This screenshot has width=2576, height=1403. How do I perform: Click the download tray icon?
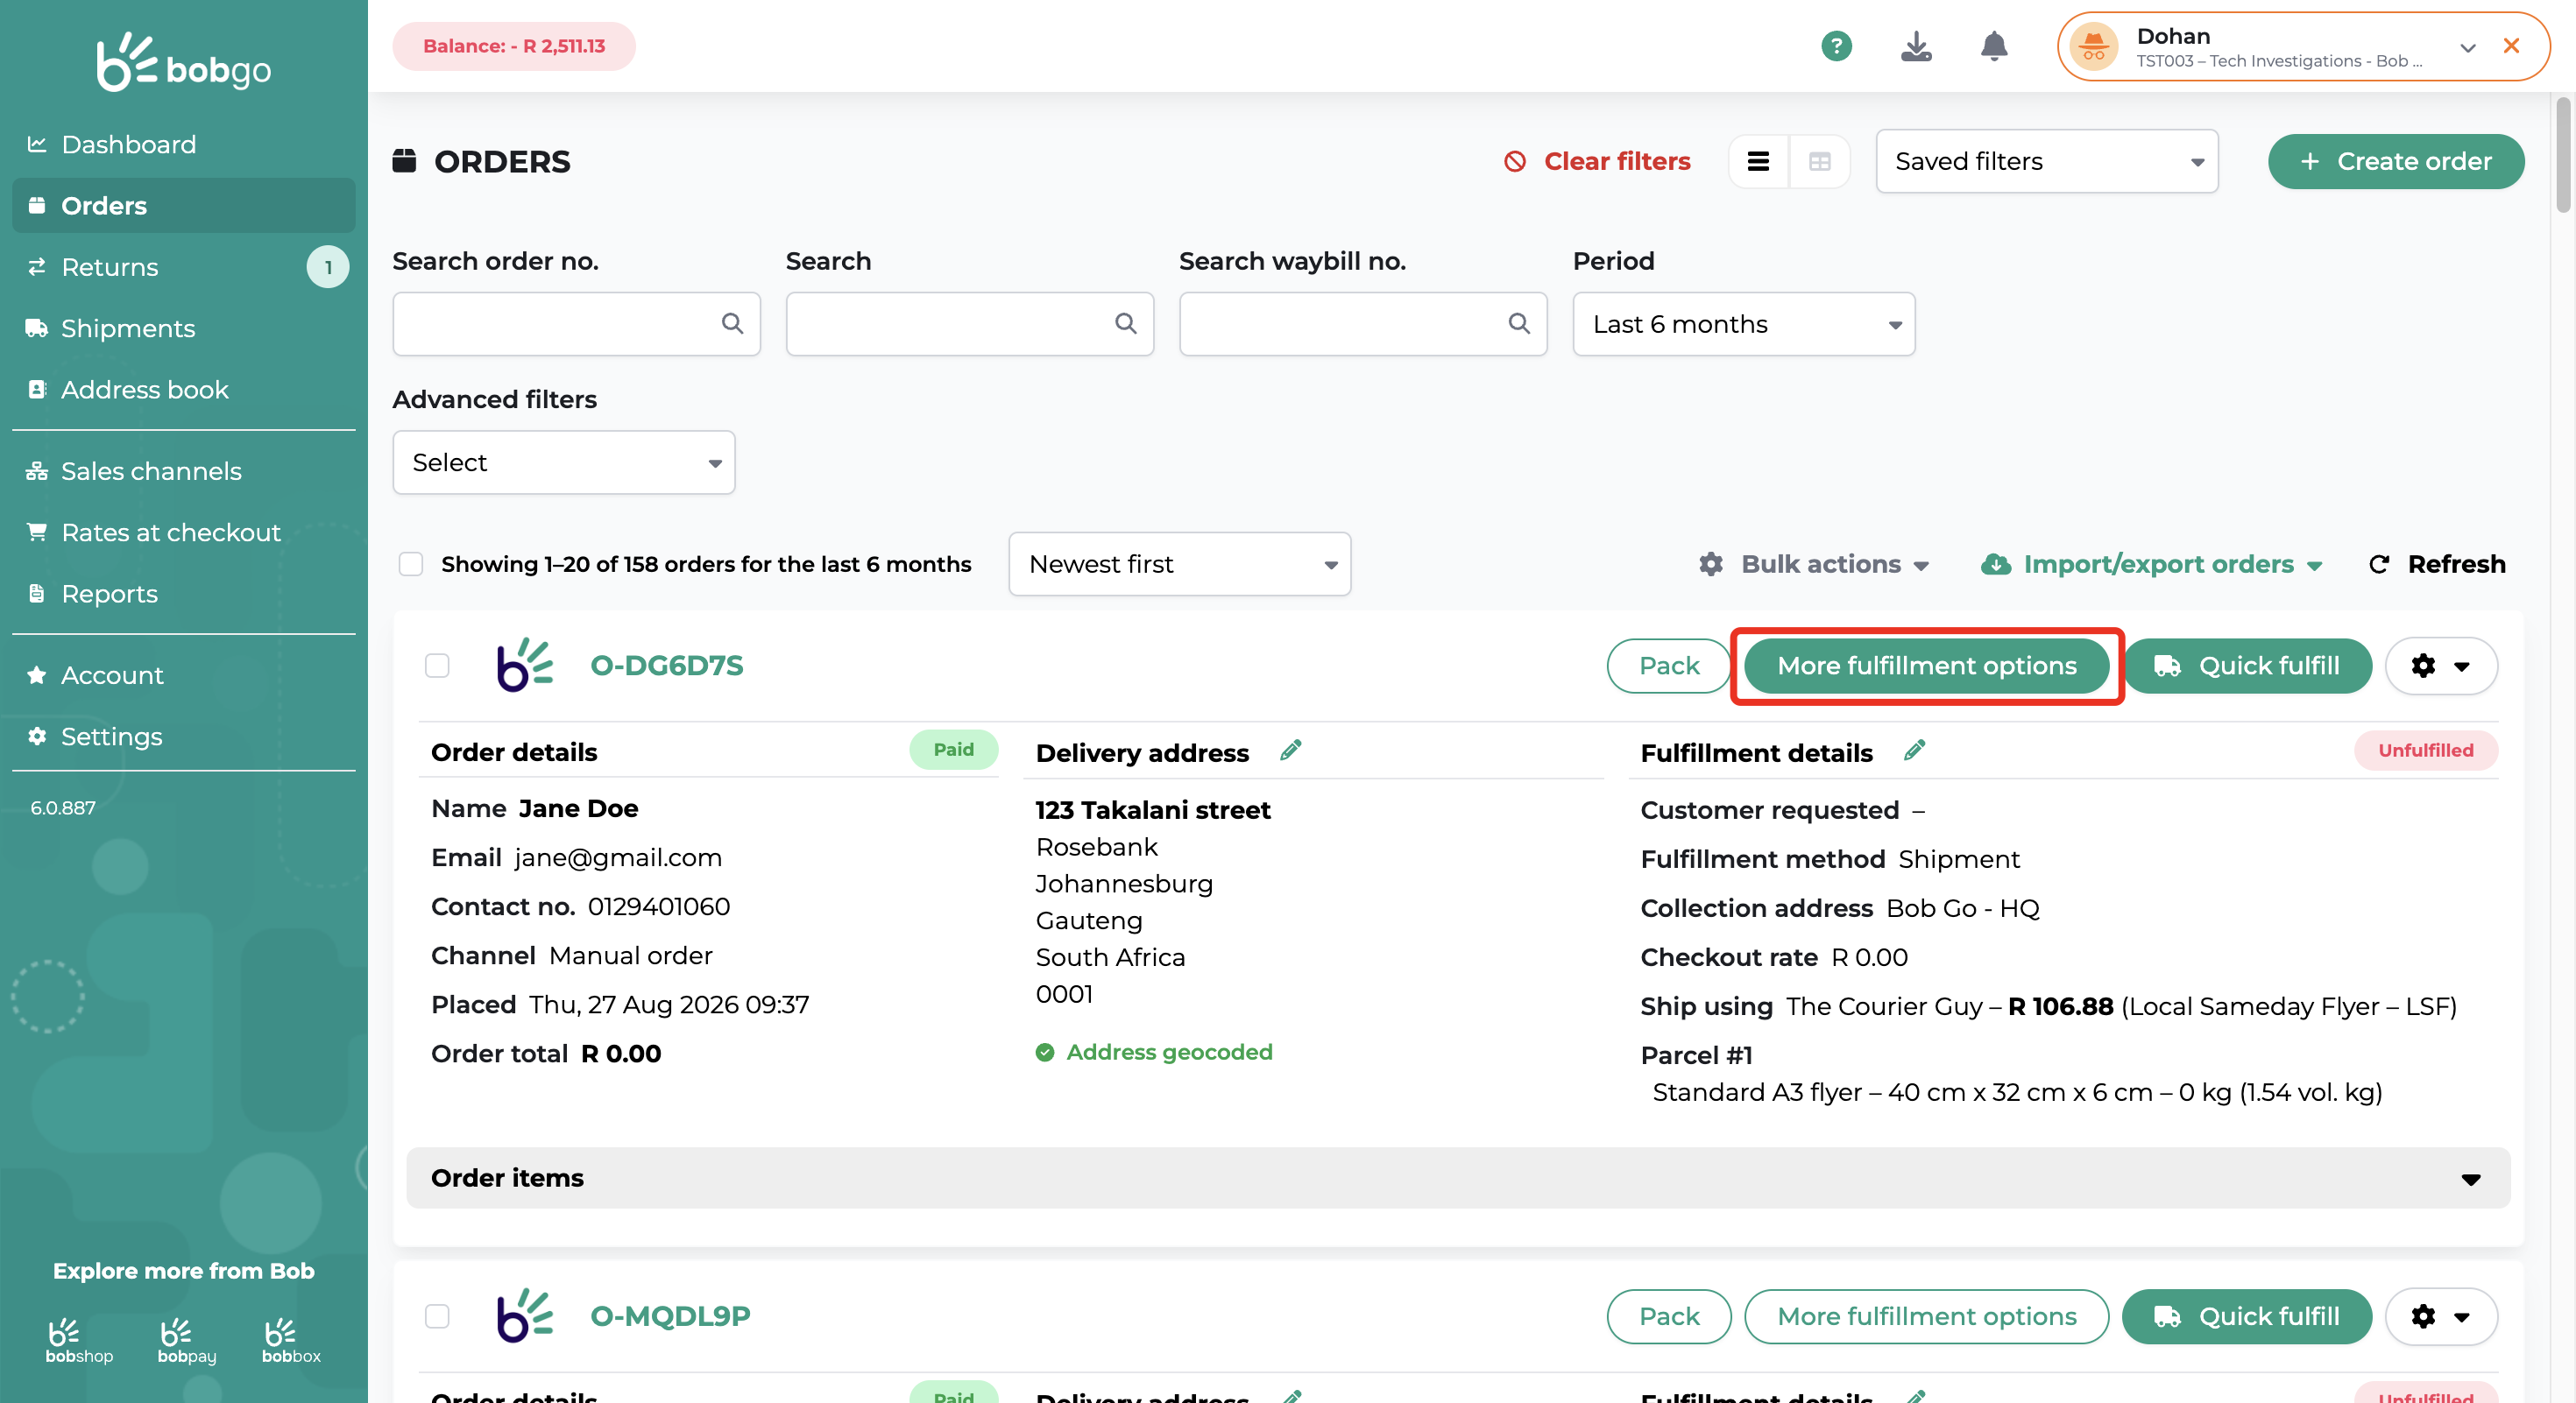[1915, 46]
